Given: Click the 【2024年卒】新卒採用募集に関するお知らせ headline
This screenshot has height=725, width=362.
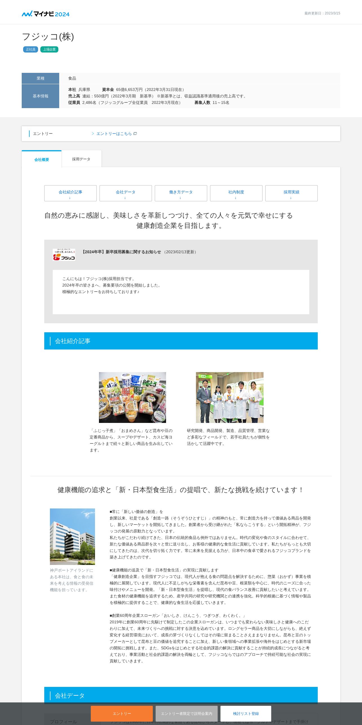Looking at the screenshot, I should click(x=121, y=252).
